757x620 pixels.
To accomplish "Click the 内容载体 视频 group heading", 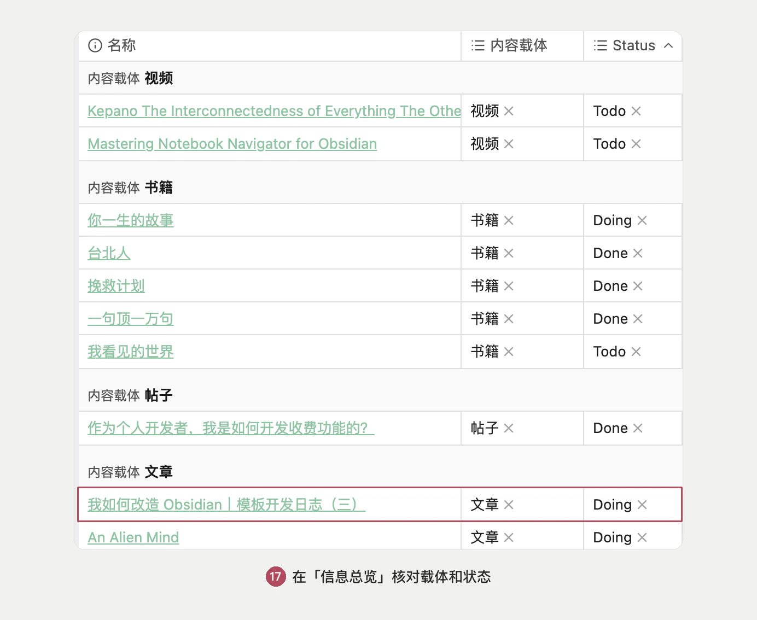I will click(x=130, y=78).
